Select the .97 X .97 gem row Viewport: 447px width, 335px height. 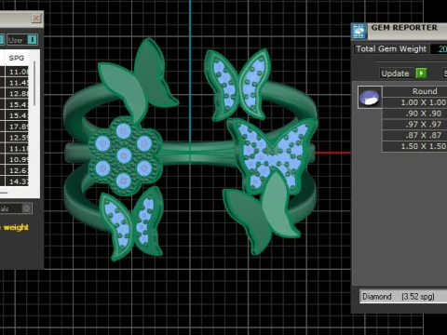pos(414,125)
